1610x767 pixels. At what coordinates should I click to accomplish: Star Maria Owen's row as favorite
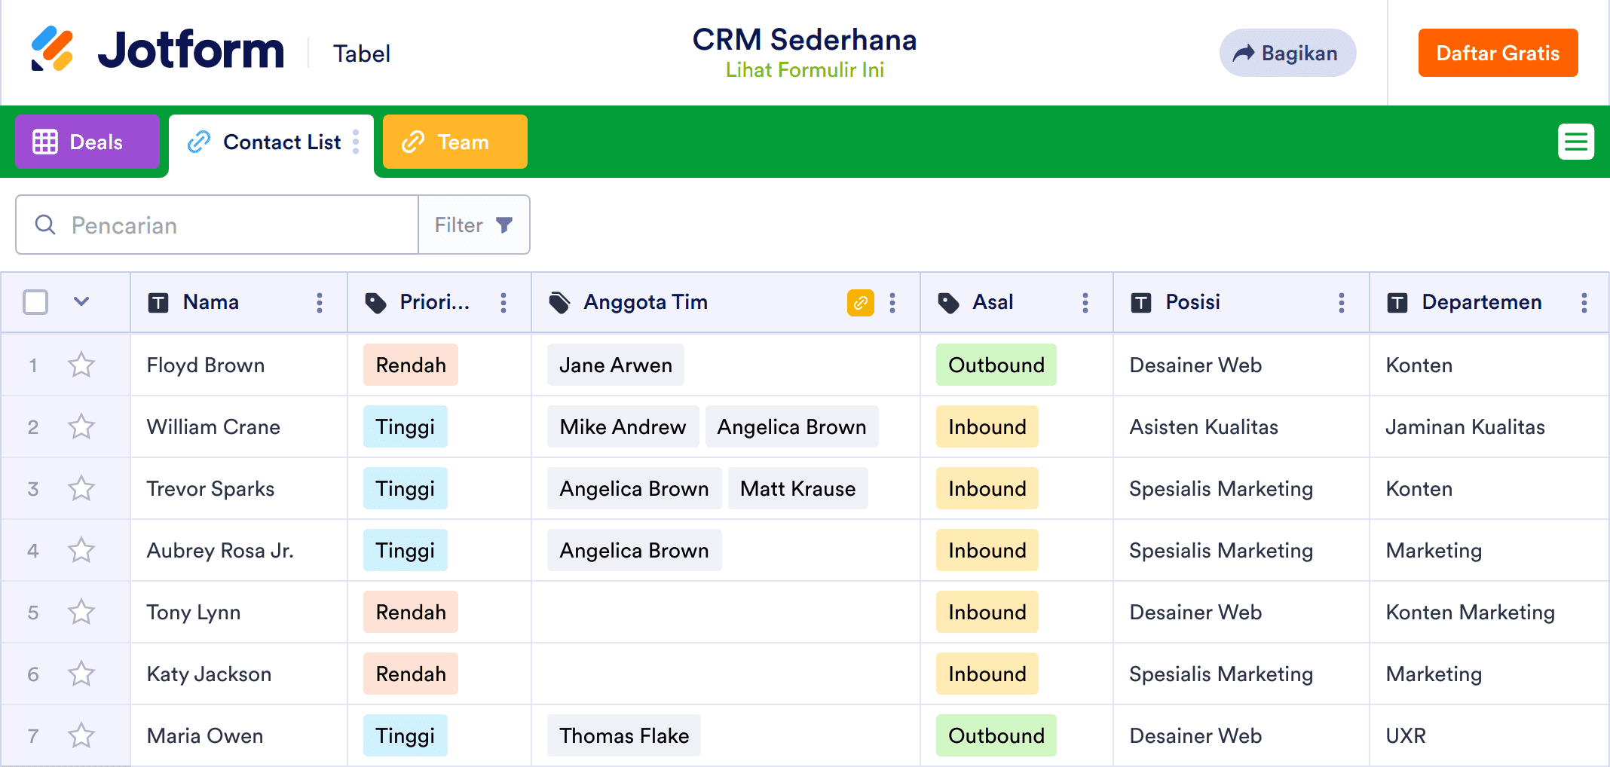pos(81,735)
